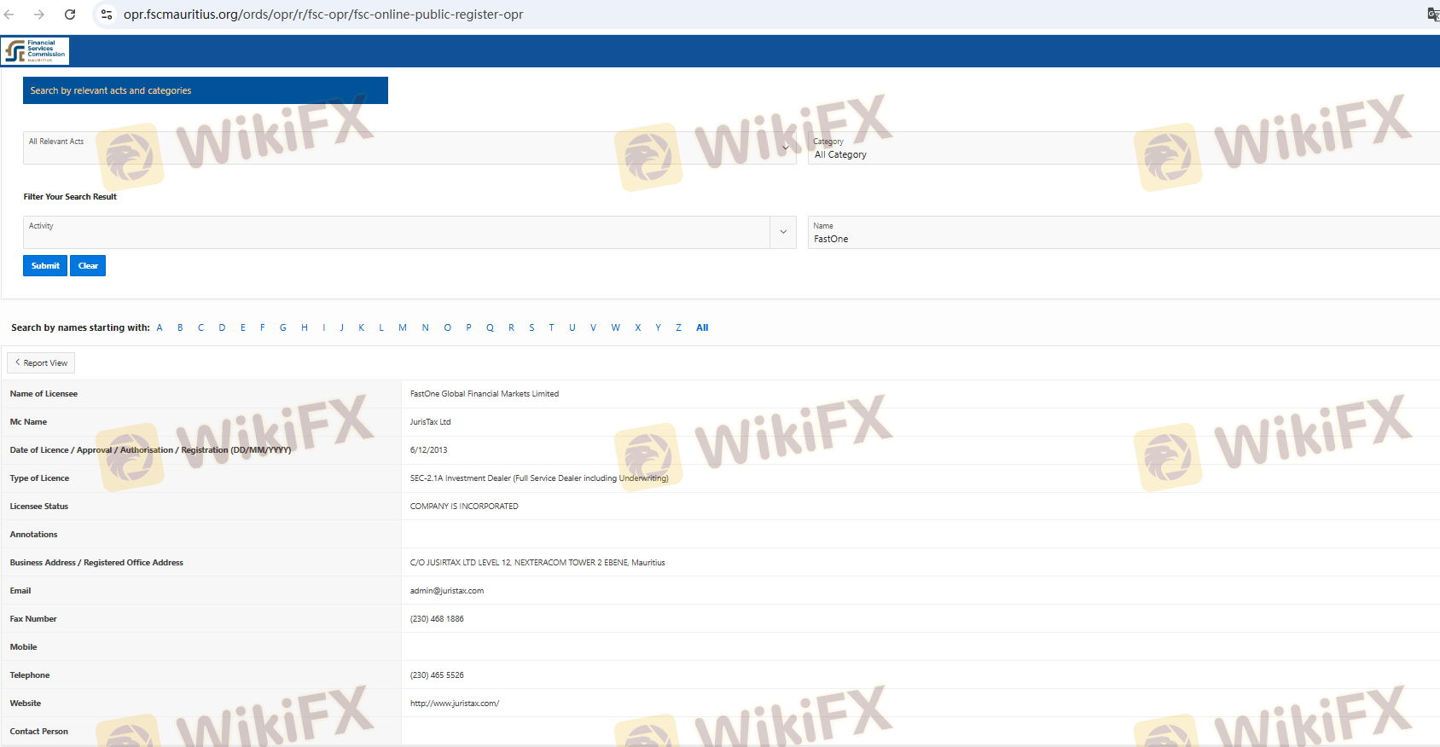Filter names starting with U
The height and width of the screenshot is (747, 1440).
point(572,327)
